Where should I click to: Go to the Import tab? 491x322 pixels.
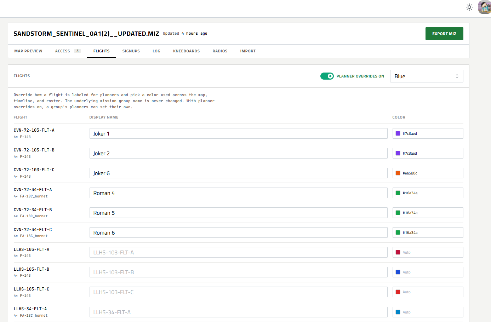(x=248, y=51)
